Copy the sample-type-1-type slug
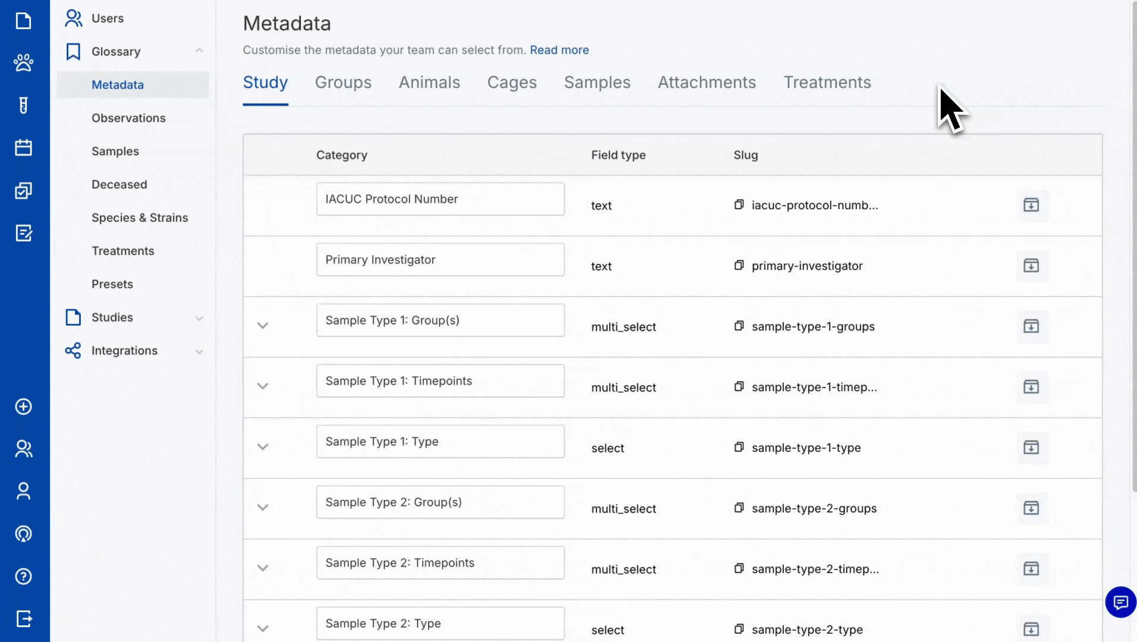 [739, 447]
